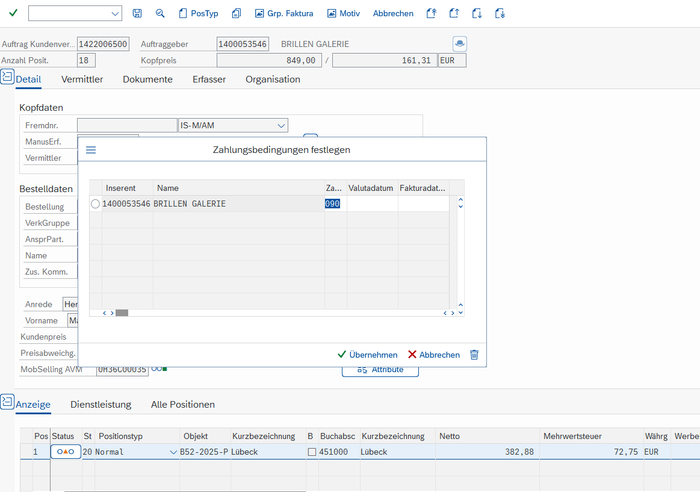Screen dimensions: 700x492
Task: Switch to the Dienstleistung tab
Action: pyautogui.click(x=101, y=405)
